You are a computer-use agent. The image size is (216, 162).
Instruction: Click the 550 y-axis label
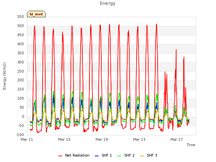click(21, 17)
